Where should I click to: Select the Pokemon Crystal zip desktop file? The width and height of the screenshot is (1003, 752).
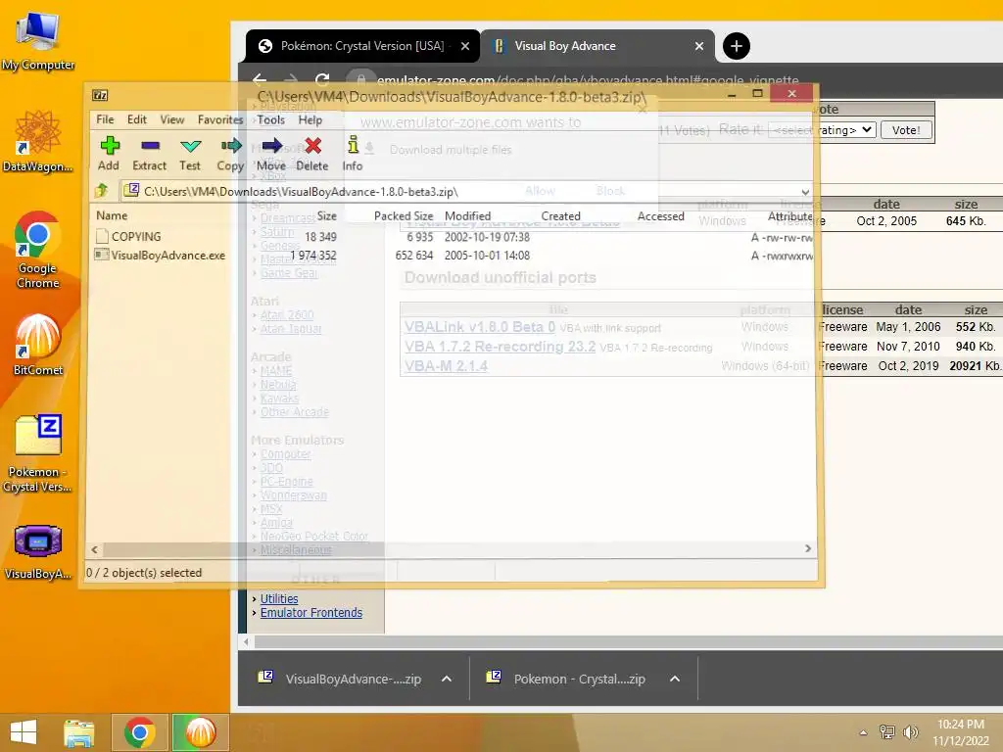pyautogui.click(x=38, y=454)
